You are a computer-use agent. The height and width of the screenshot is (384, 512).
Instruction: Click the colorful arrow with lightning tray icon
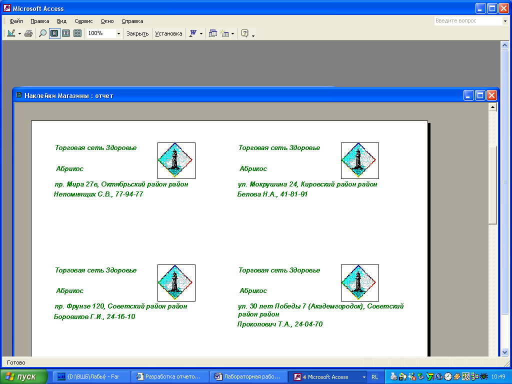click(430, 376)
